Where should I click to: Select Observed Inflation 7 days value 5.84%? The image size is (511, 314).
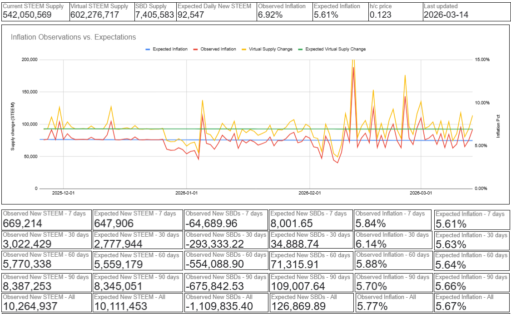tap(371, 224)
